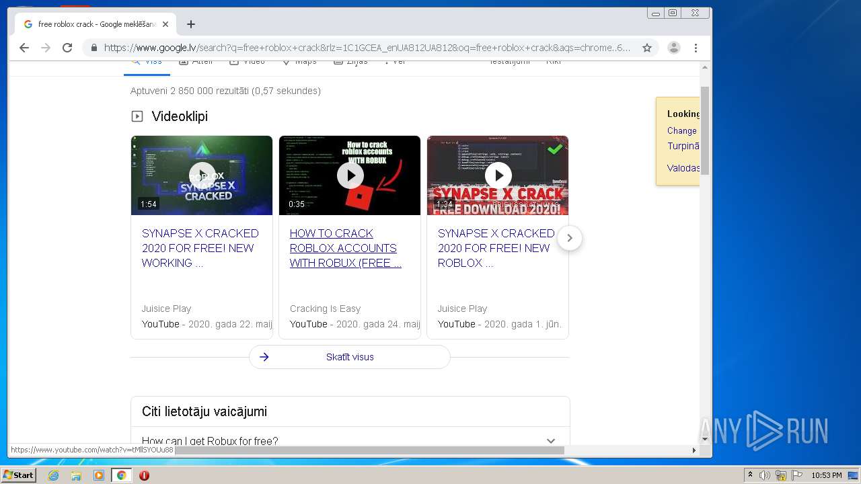Viewport: 861px width, 484px height.
Task: Click the Cracking Is Easy channel name
Action: tap(325, 309)
